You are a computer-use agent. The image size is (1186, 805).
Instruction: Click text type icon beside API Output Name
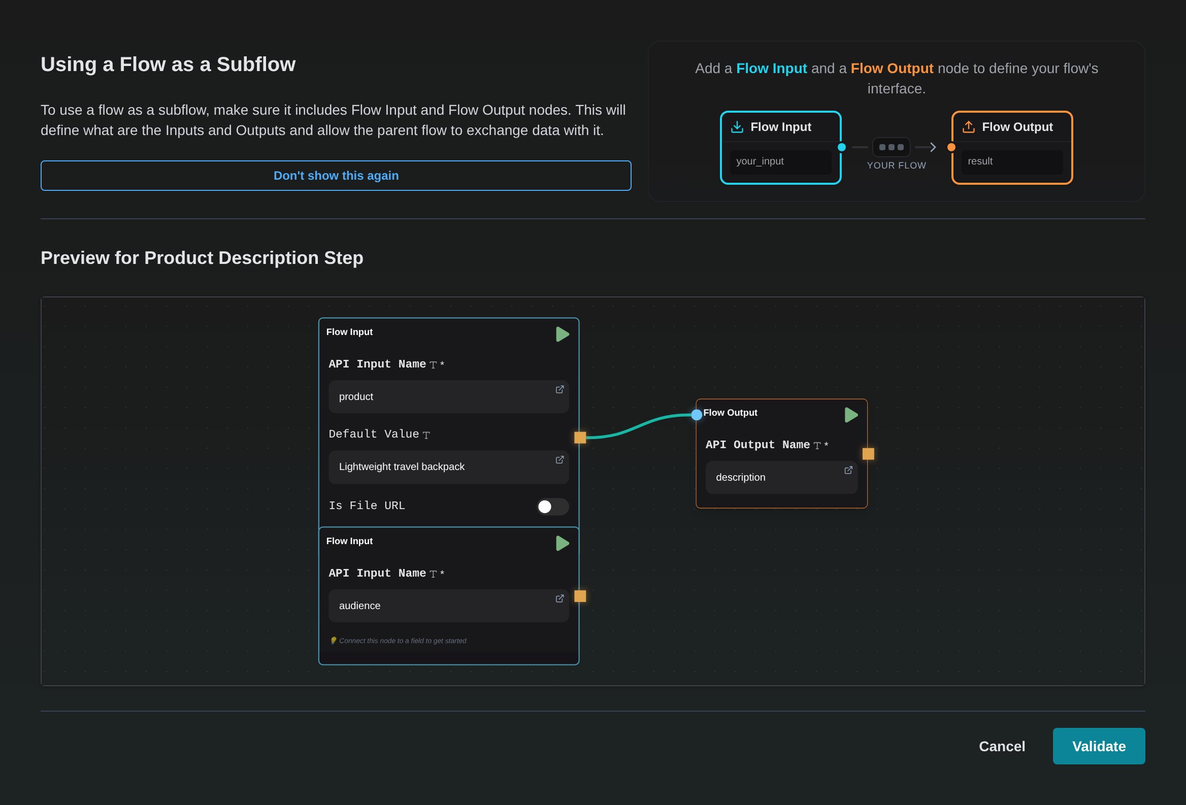(x=817, y=446)
